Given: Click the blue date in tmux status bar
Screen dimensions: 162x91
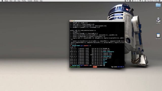Looking at the screenshot, I should [x=121, y=67].
